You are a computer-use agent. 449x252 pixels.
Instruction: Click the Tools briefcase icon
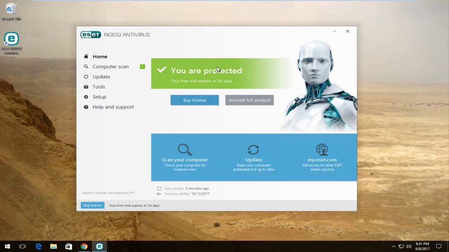coord(86,87)
